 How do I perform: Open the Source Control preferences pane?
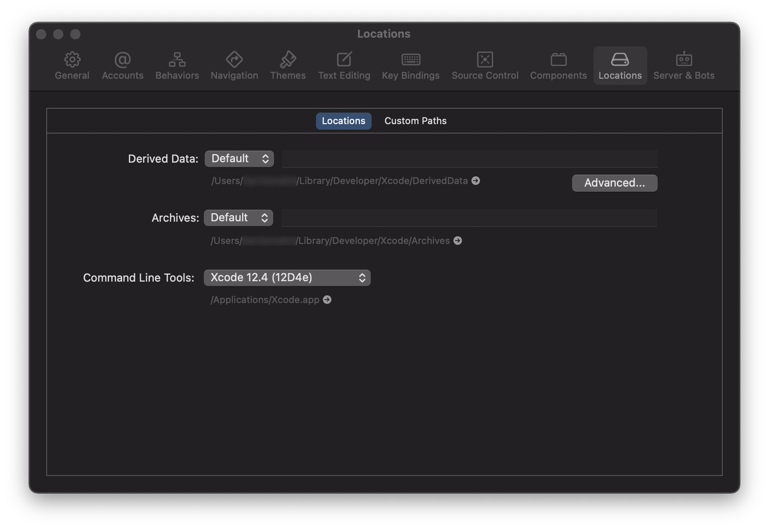coord(485,66)
